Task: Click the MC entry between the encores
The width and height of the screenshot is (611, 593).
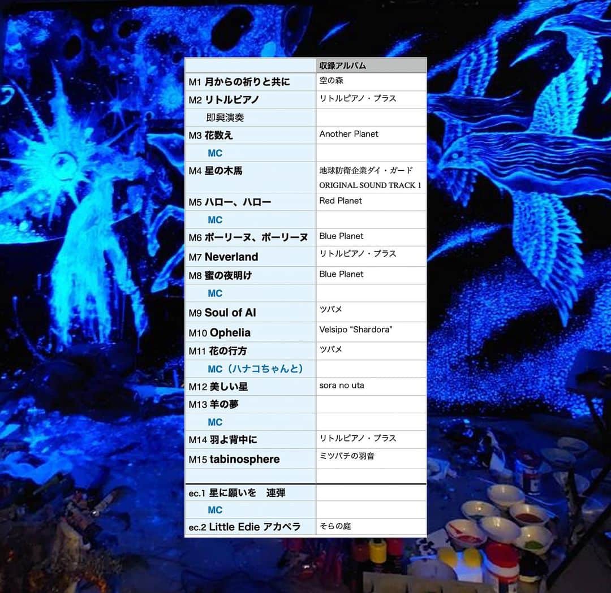Action: tap(215, 510)
